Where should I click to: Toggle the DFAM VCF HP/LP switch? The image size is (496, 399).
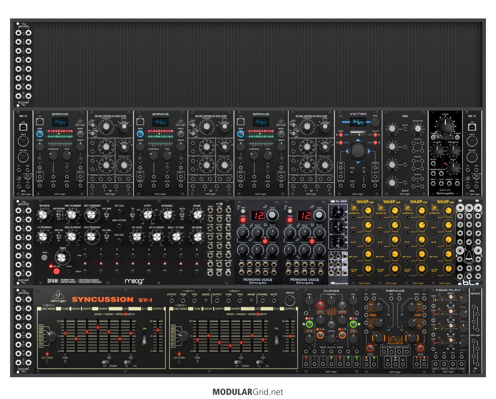click(133, 215)
